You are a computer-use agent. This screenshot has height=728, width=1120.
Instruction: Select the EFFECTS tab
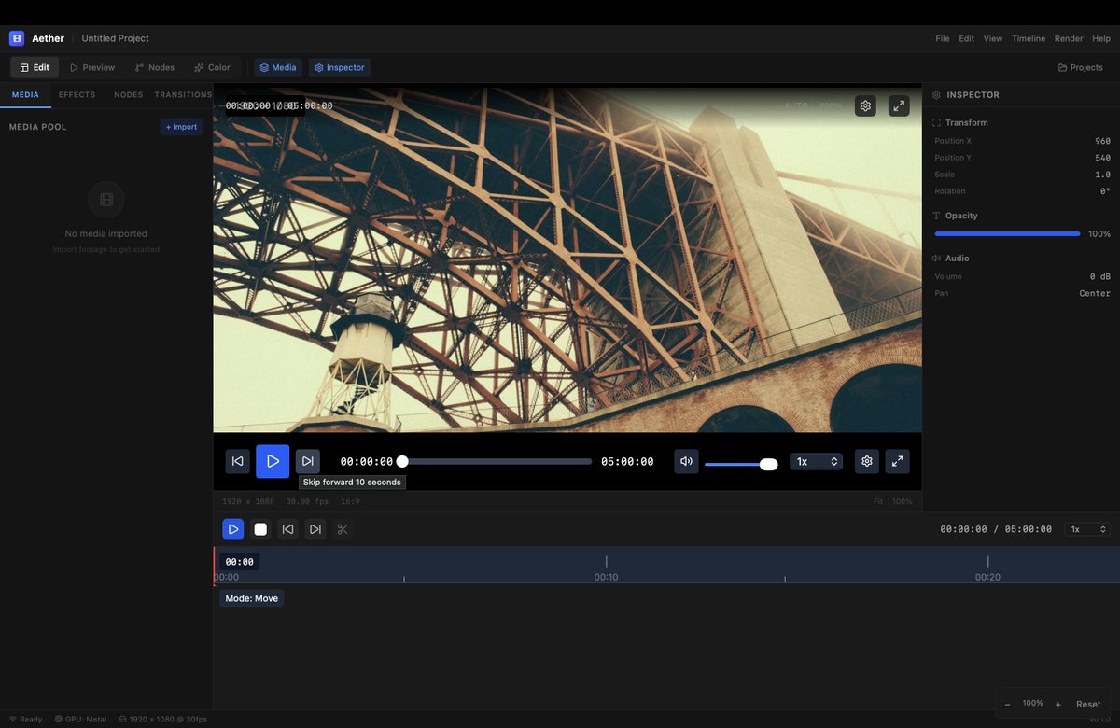[77, 95]
